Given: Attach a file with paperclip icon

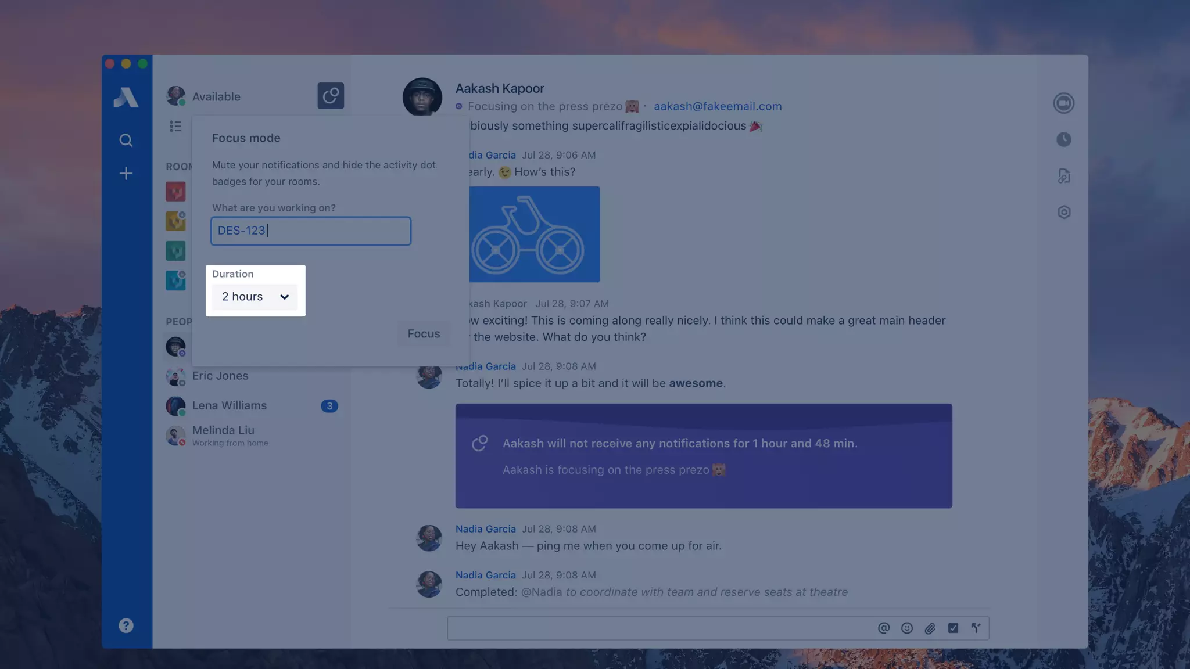Looking at the screenshot, I should point(930,628).
